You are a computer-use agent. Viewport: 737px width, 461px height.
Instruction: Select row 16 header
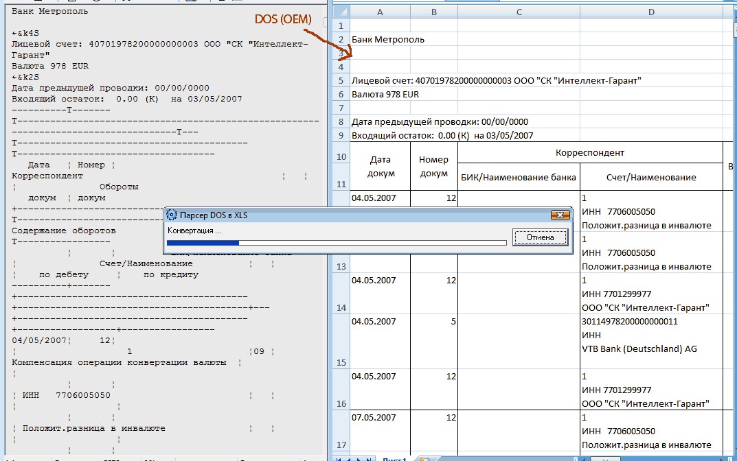pos(341,390)
